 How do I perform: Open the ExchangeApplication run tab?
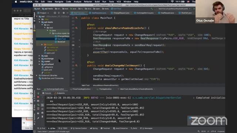point(55,89)
